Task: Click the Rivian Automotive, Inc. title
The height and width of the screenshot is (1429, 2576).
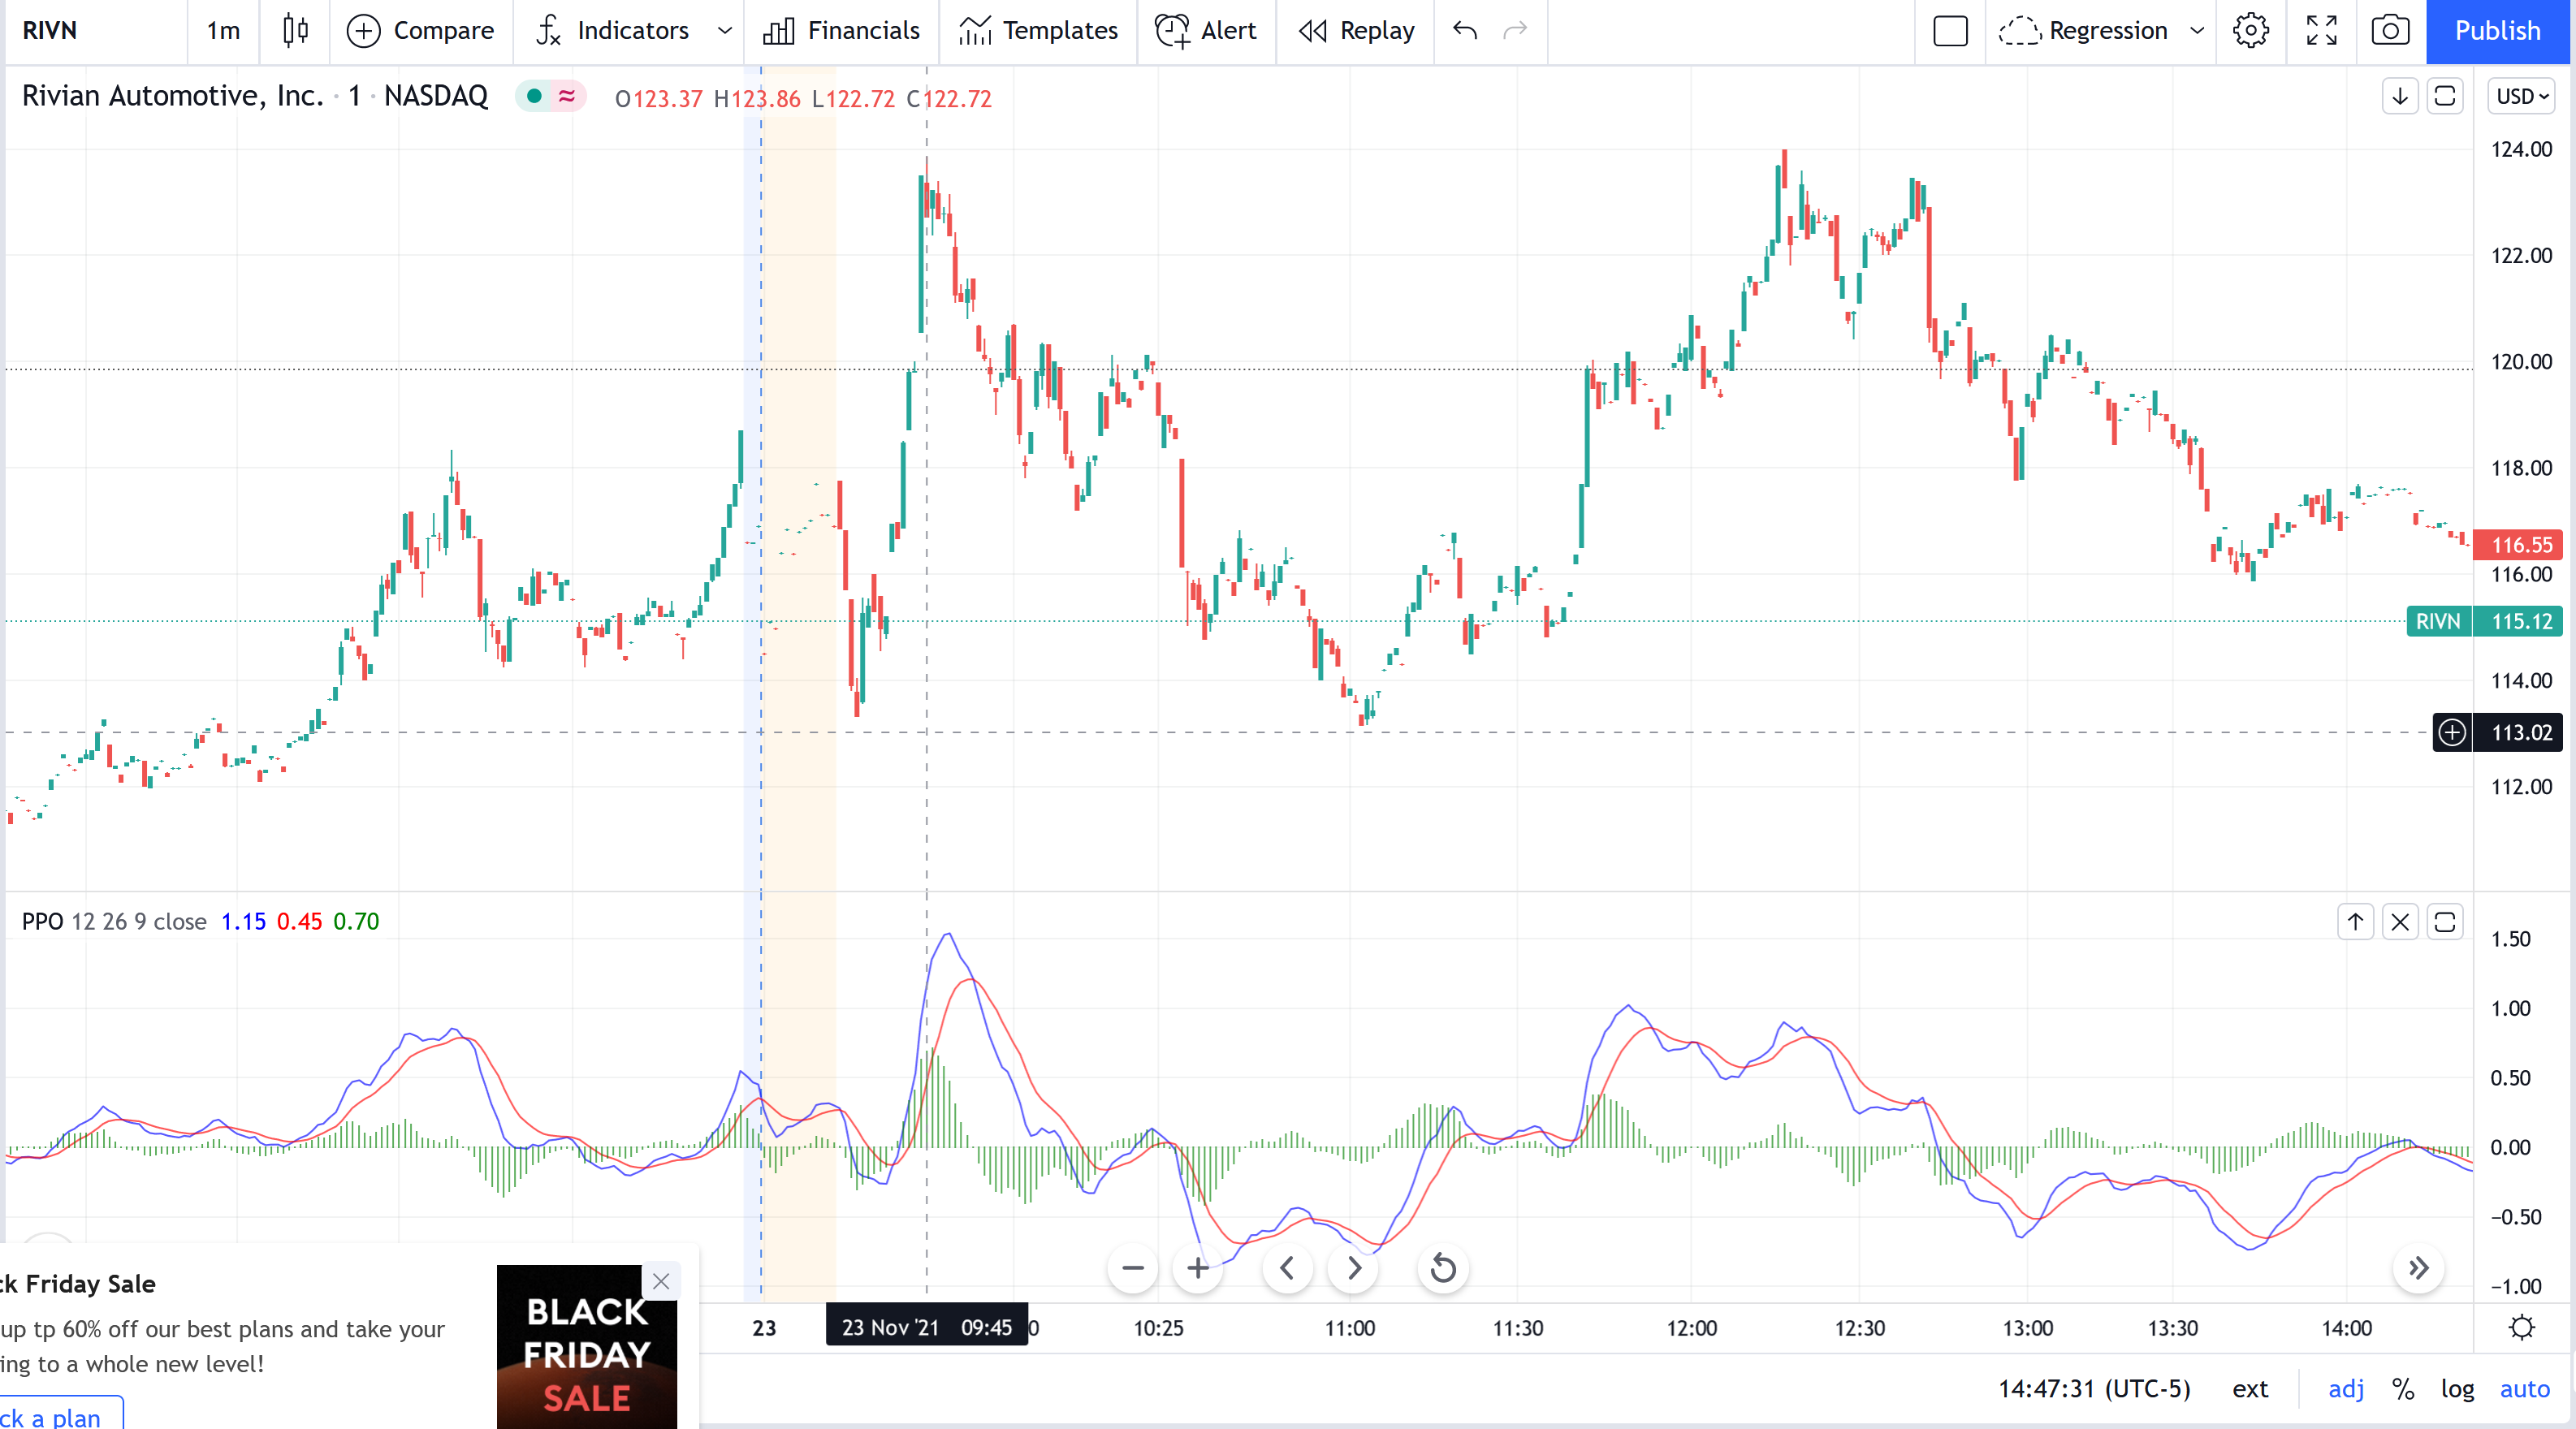Action: 172,96
